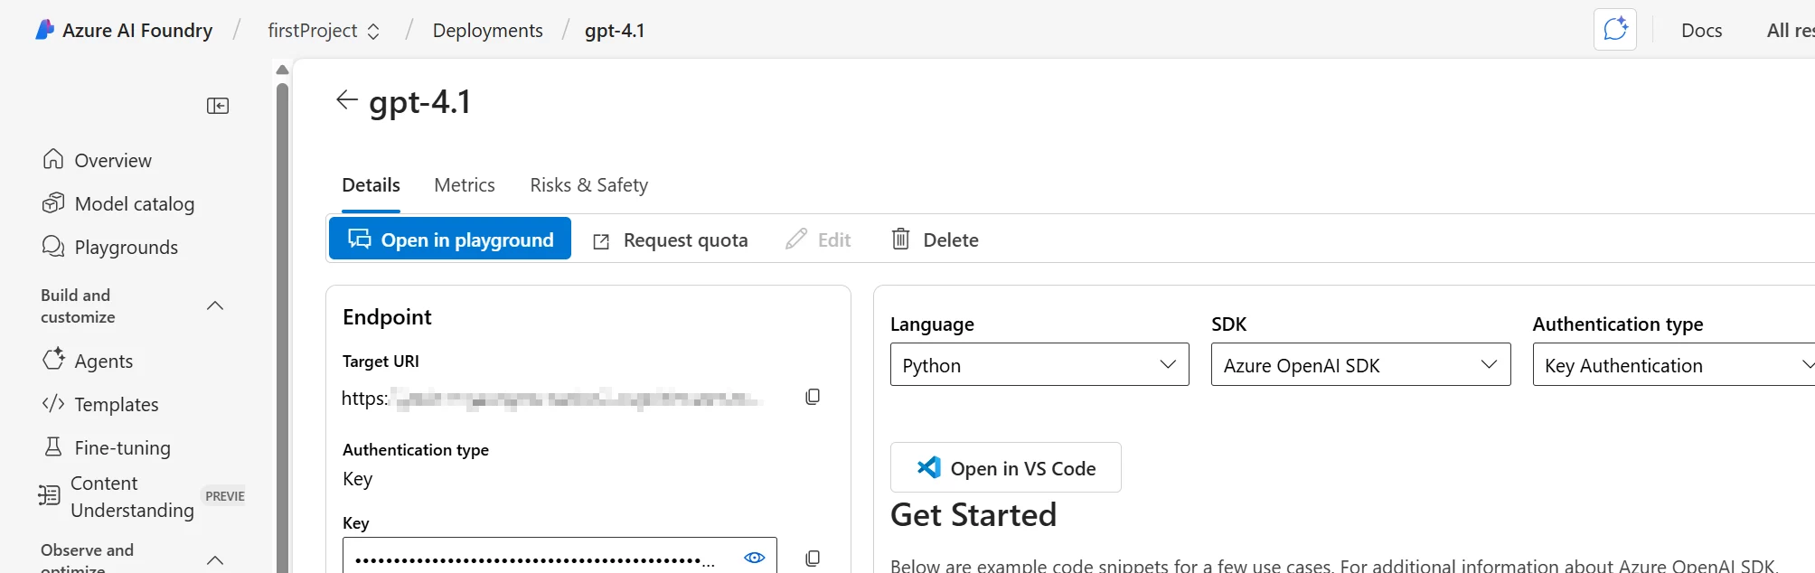The image size is (1815, 573).
Task: Switch project using firstProject selector
Action: (324, 31)
